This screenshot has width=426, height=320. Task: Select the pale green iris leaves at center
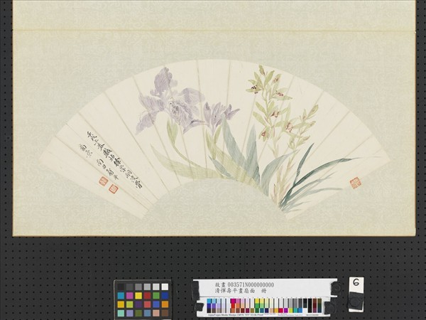click(x=234, y=153)
